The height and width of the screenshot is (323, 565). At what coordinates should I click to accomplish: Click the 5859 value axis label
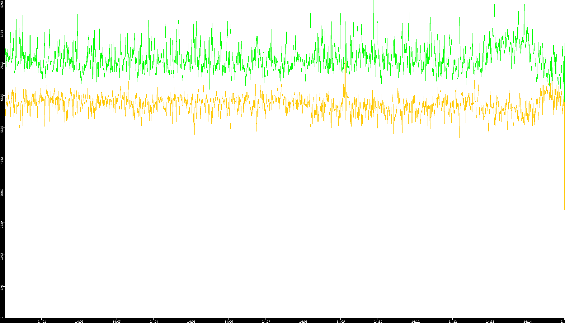[x=2, y=129]
